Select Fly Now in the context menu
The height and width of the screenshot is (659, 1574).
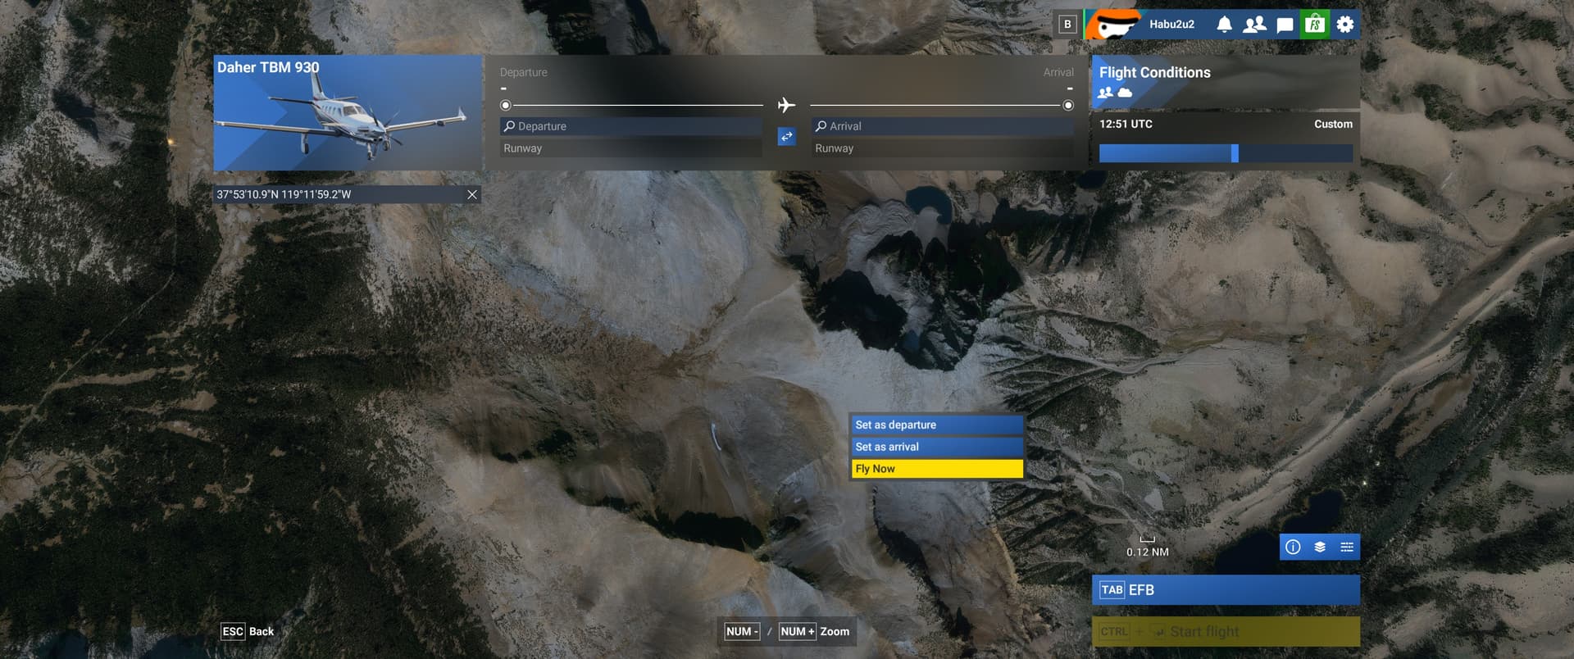point(936,469)
